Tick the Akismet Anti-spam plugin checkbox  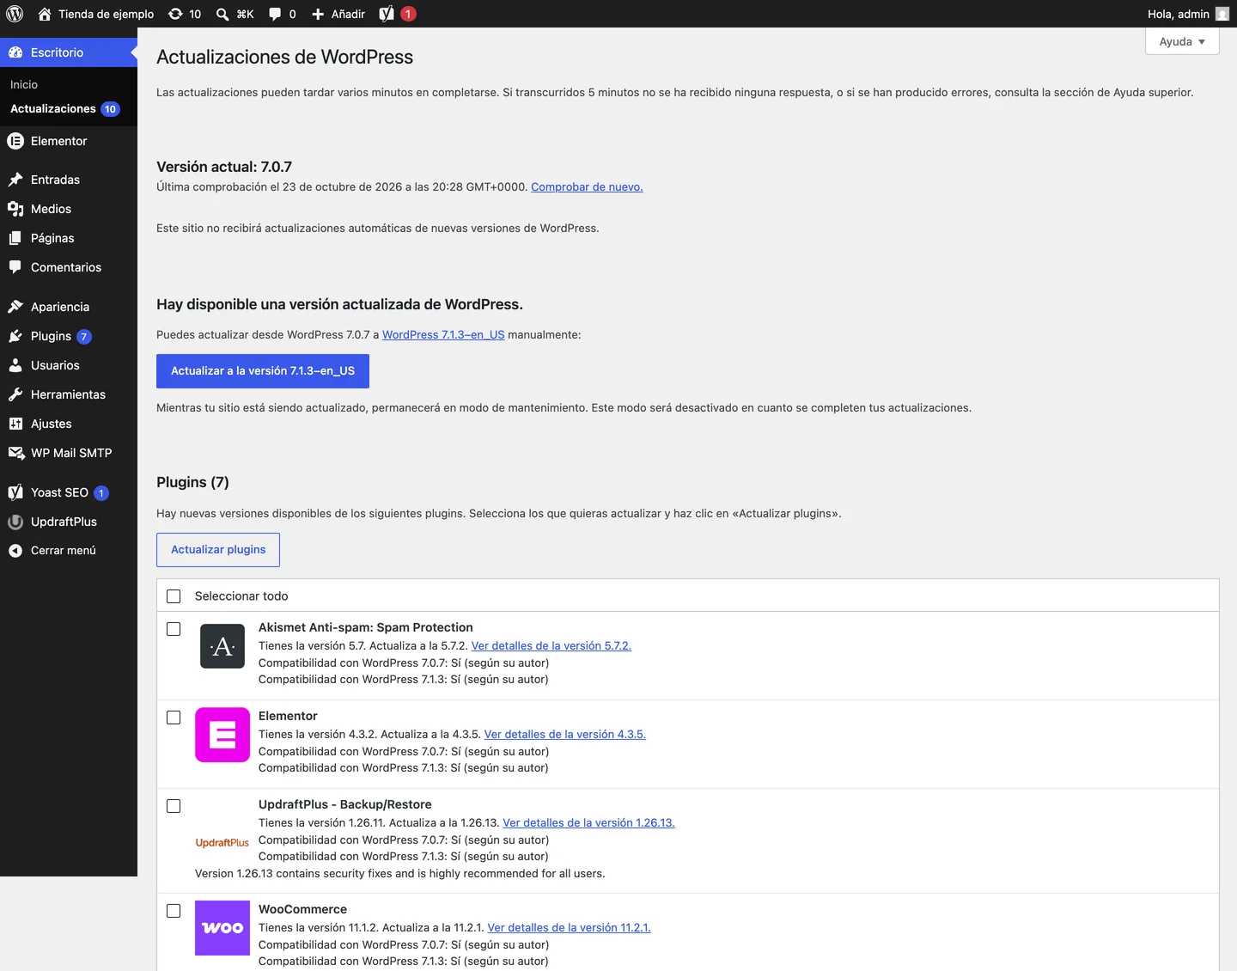point(174,629)
